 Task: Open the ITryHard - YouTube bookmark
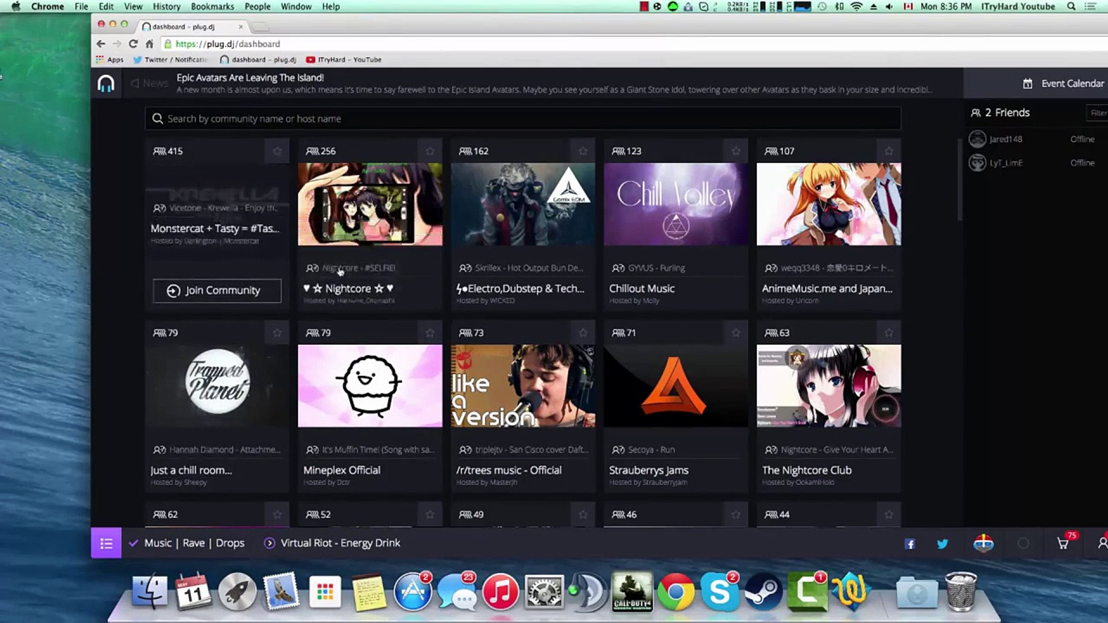tap(344, 59)
